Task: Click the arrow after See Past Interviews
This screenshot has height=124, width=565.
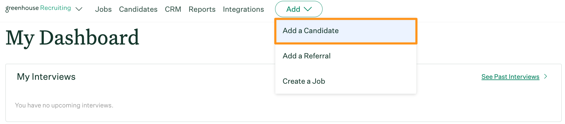Action: [546, 76]
